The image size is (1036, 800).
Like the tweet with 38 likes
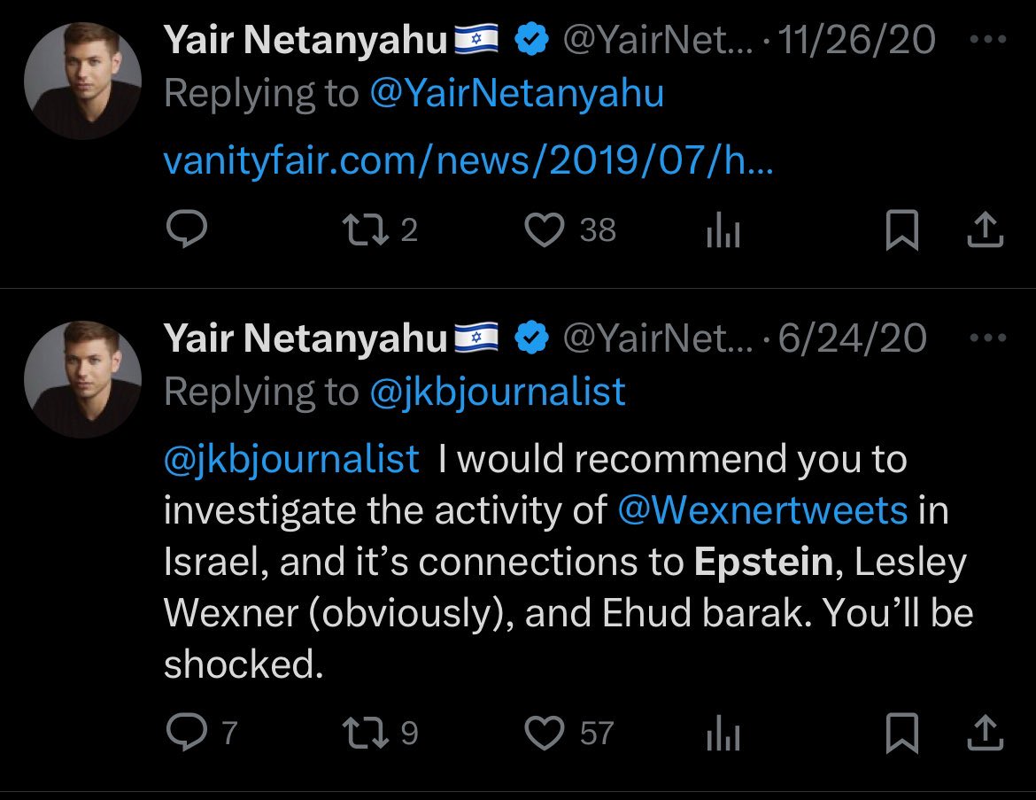545,231
